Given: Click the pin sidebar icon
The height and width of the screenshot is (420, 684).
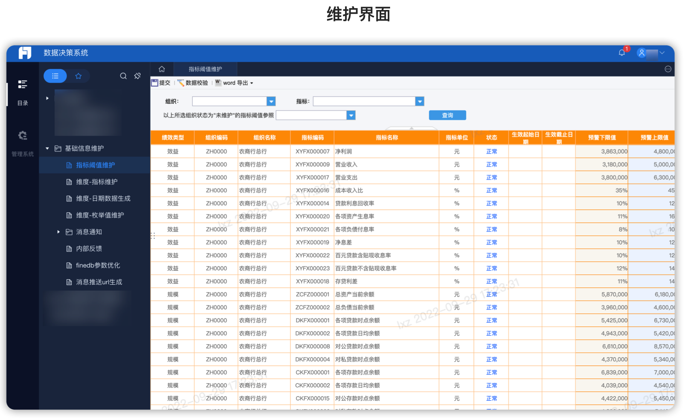Looking at the screenshot, I should [137, 76].
